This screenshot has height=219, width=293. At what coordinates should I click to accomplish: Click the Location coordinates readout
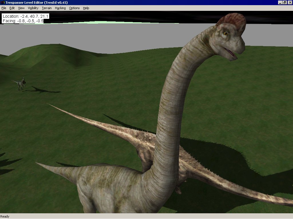(25, 16)
